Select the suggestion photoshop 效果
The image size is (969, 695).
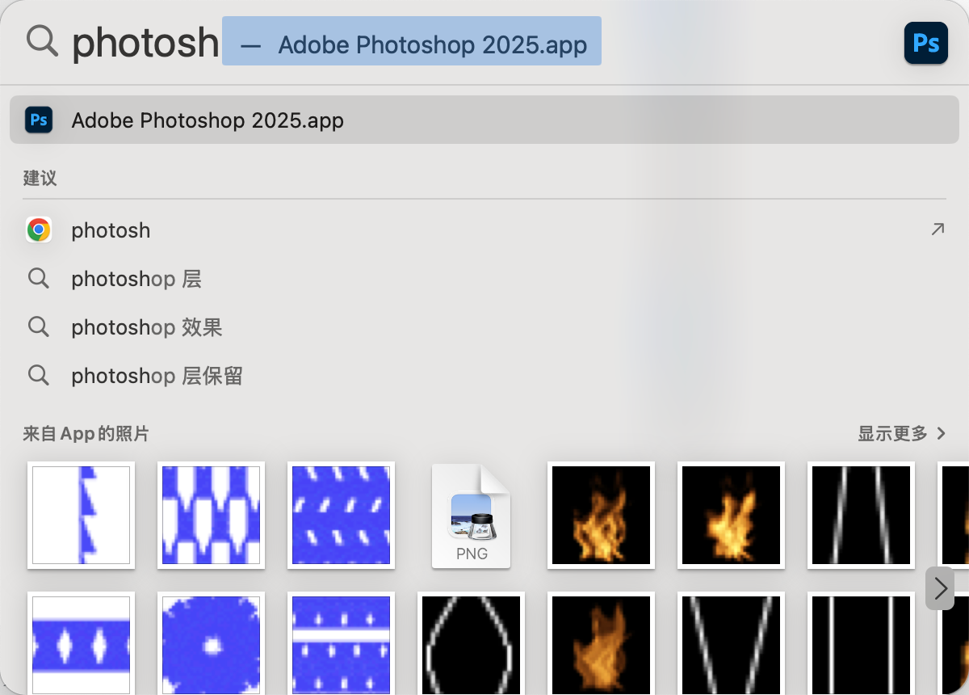[147, 327]
